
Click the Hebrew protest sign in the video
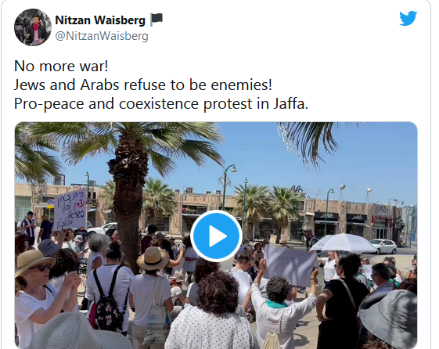(x=70, y=210)
